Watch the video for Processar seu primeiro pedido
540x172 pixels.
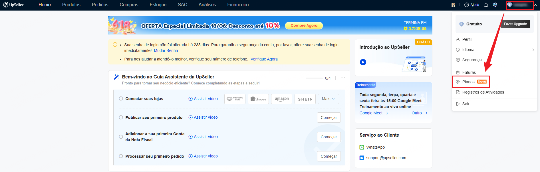pyautogui.click(x=203, y=156)
